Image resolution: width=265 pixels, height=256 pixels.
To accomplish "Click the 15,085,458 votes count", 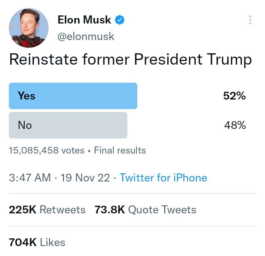I will tap(46, 150).
